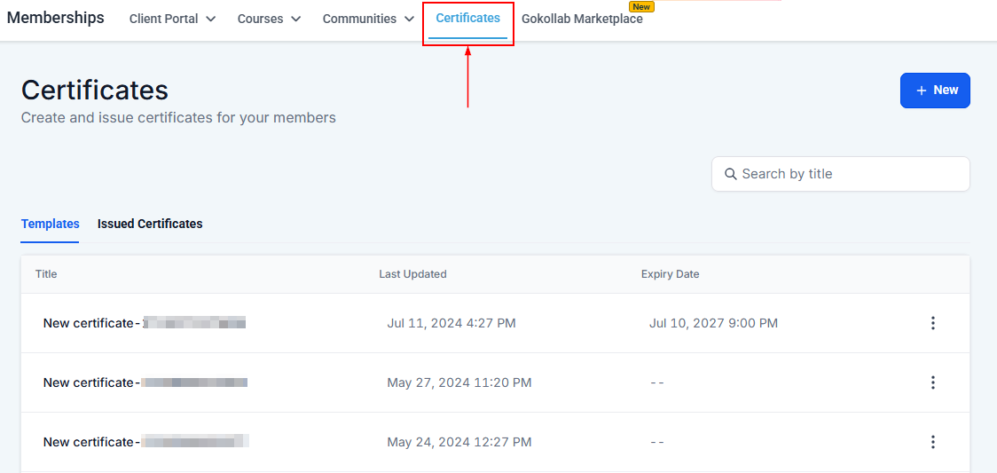This screenshot has height=473, width=997.
Task: Switch to the Templates tab
Action: tap(50, 224)
